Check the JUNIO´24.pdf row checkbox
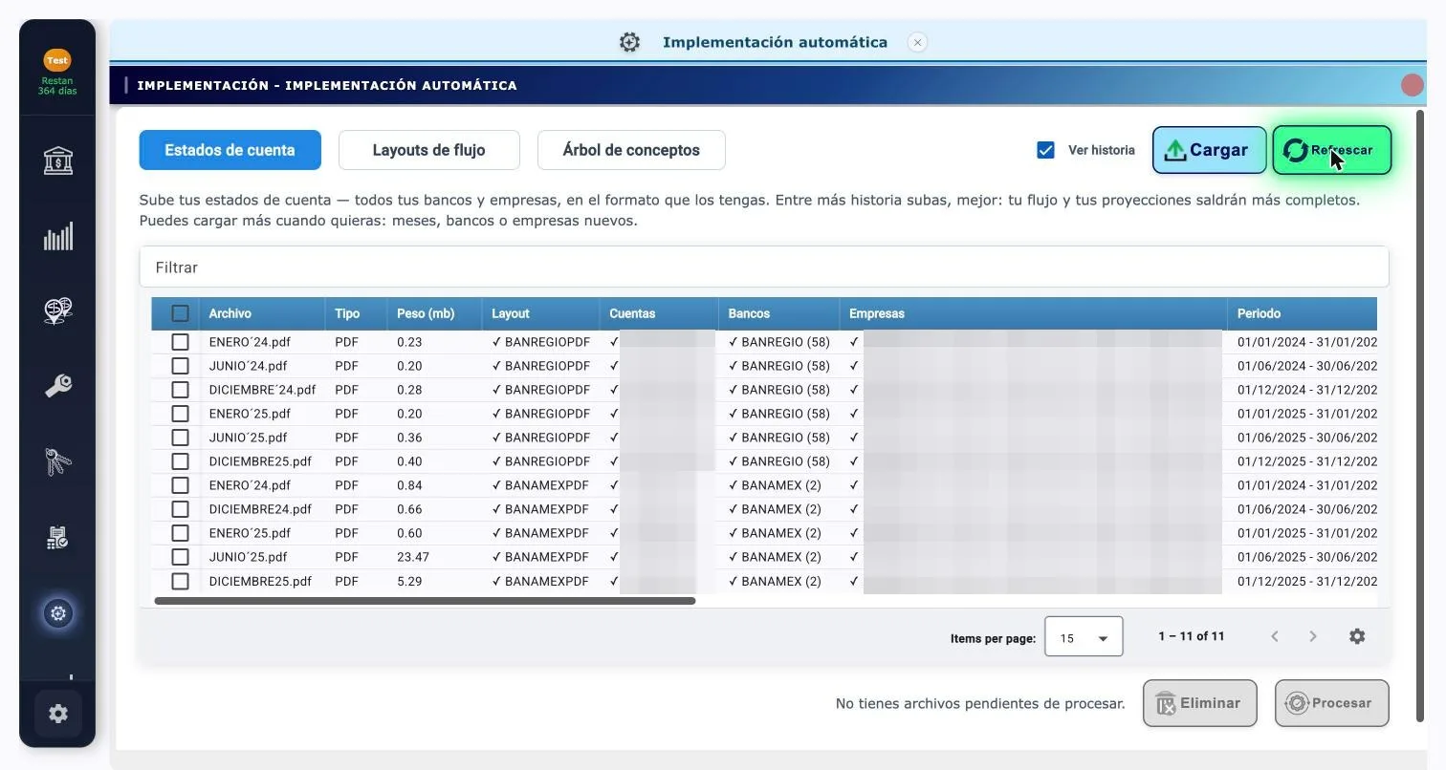Viewport: 1446px width, 770px height. pos(180,366)
